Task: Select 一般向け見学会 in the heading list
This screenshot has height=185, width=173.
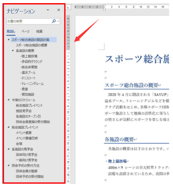Action: (x=26, y=160)
